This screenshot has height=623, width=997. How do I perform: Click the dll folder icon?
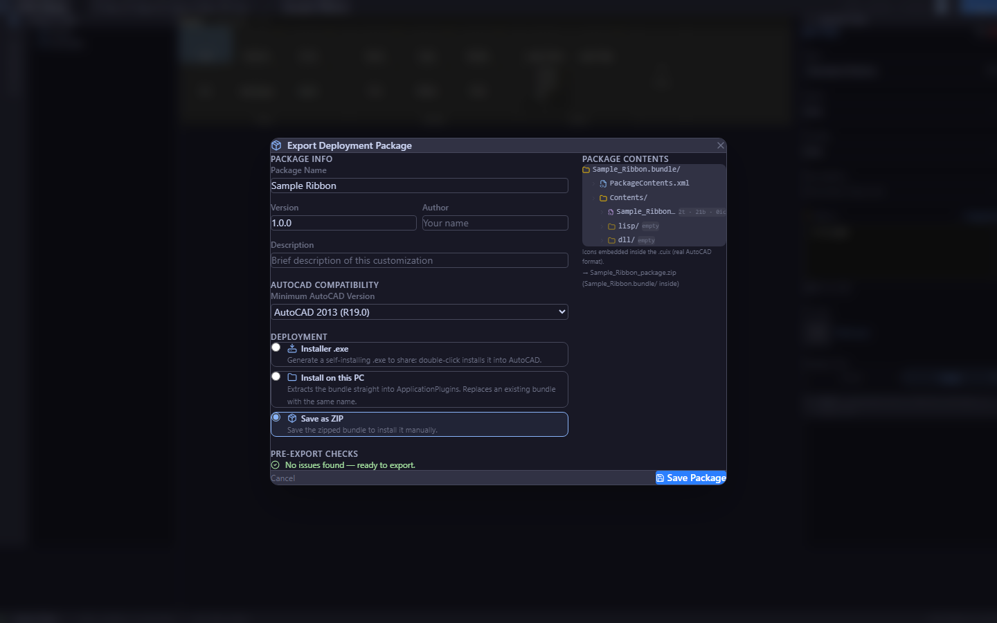[x=611, y=241]
